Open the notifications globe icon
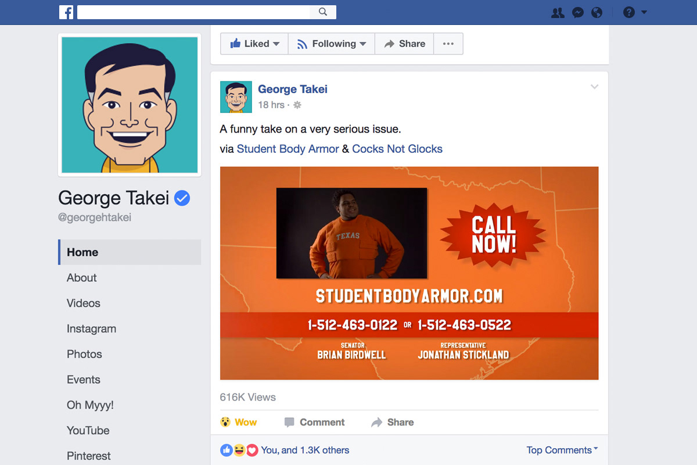697x465 pixels. click(597, 12)
